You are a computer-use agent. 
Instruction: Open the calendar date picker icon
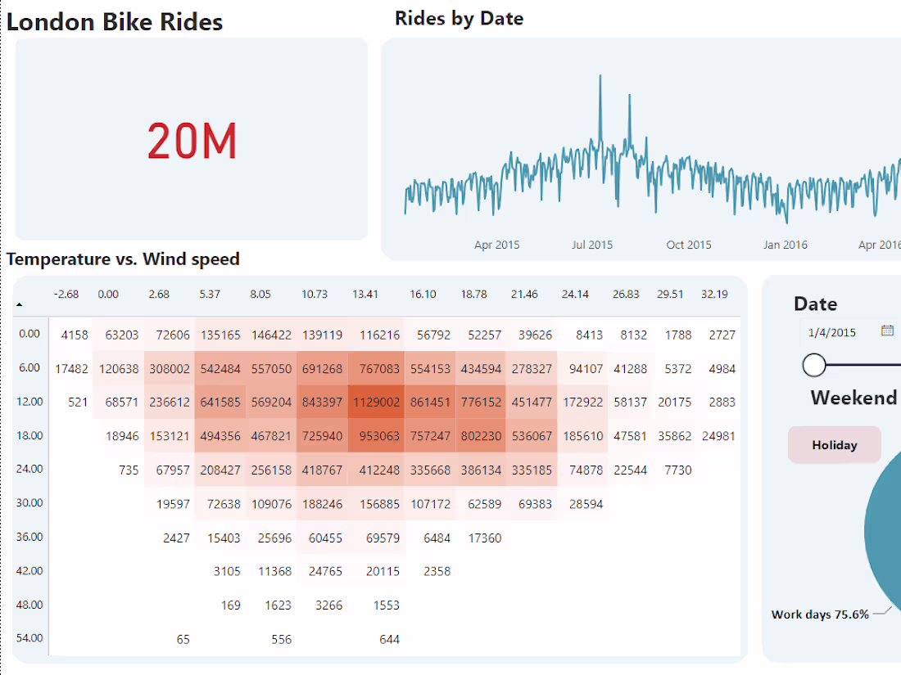(888, 332)
